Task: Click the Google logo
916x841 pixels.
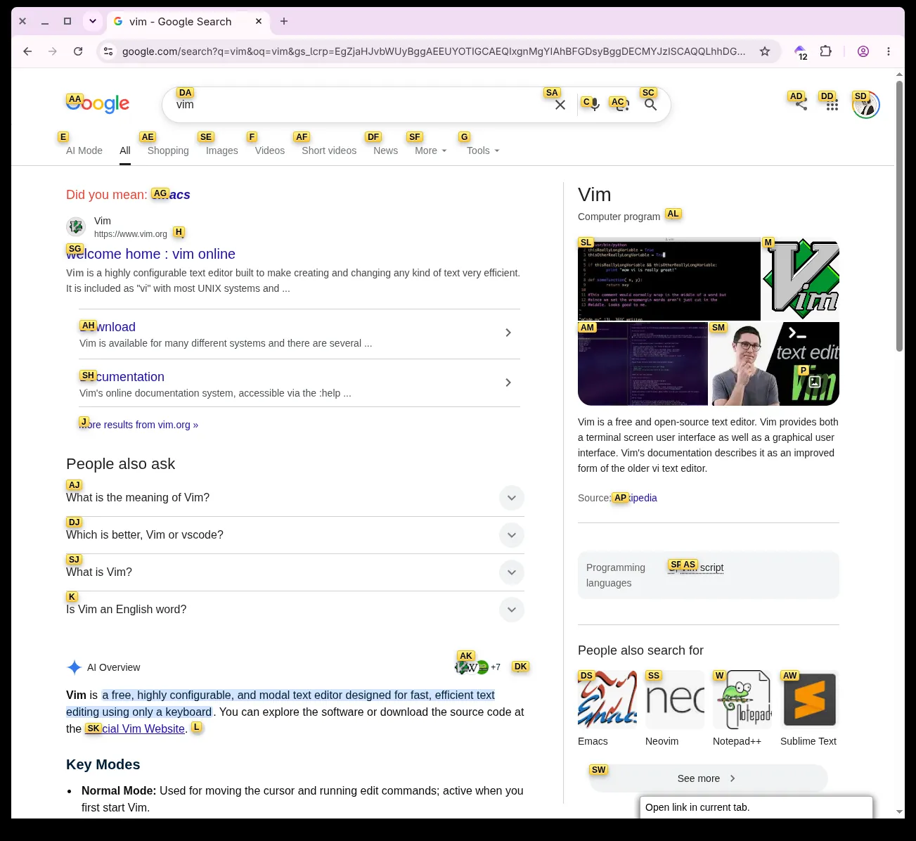Action: (98, 104)
